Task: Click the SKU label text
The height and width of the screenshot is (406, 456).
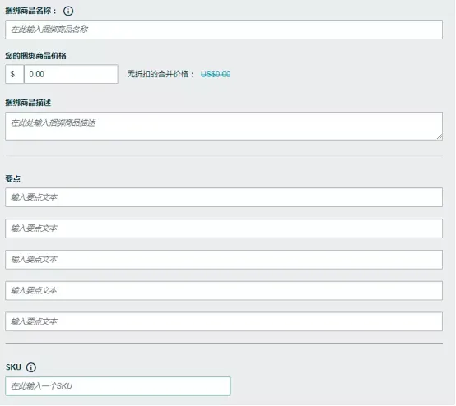Action: (x=13, y=367)
